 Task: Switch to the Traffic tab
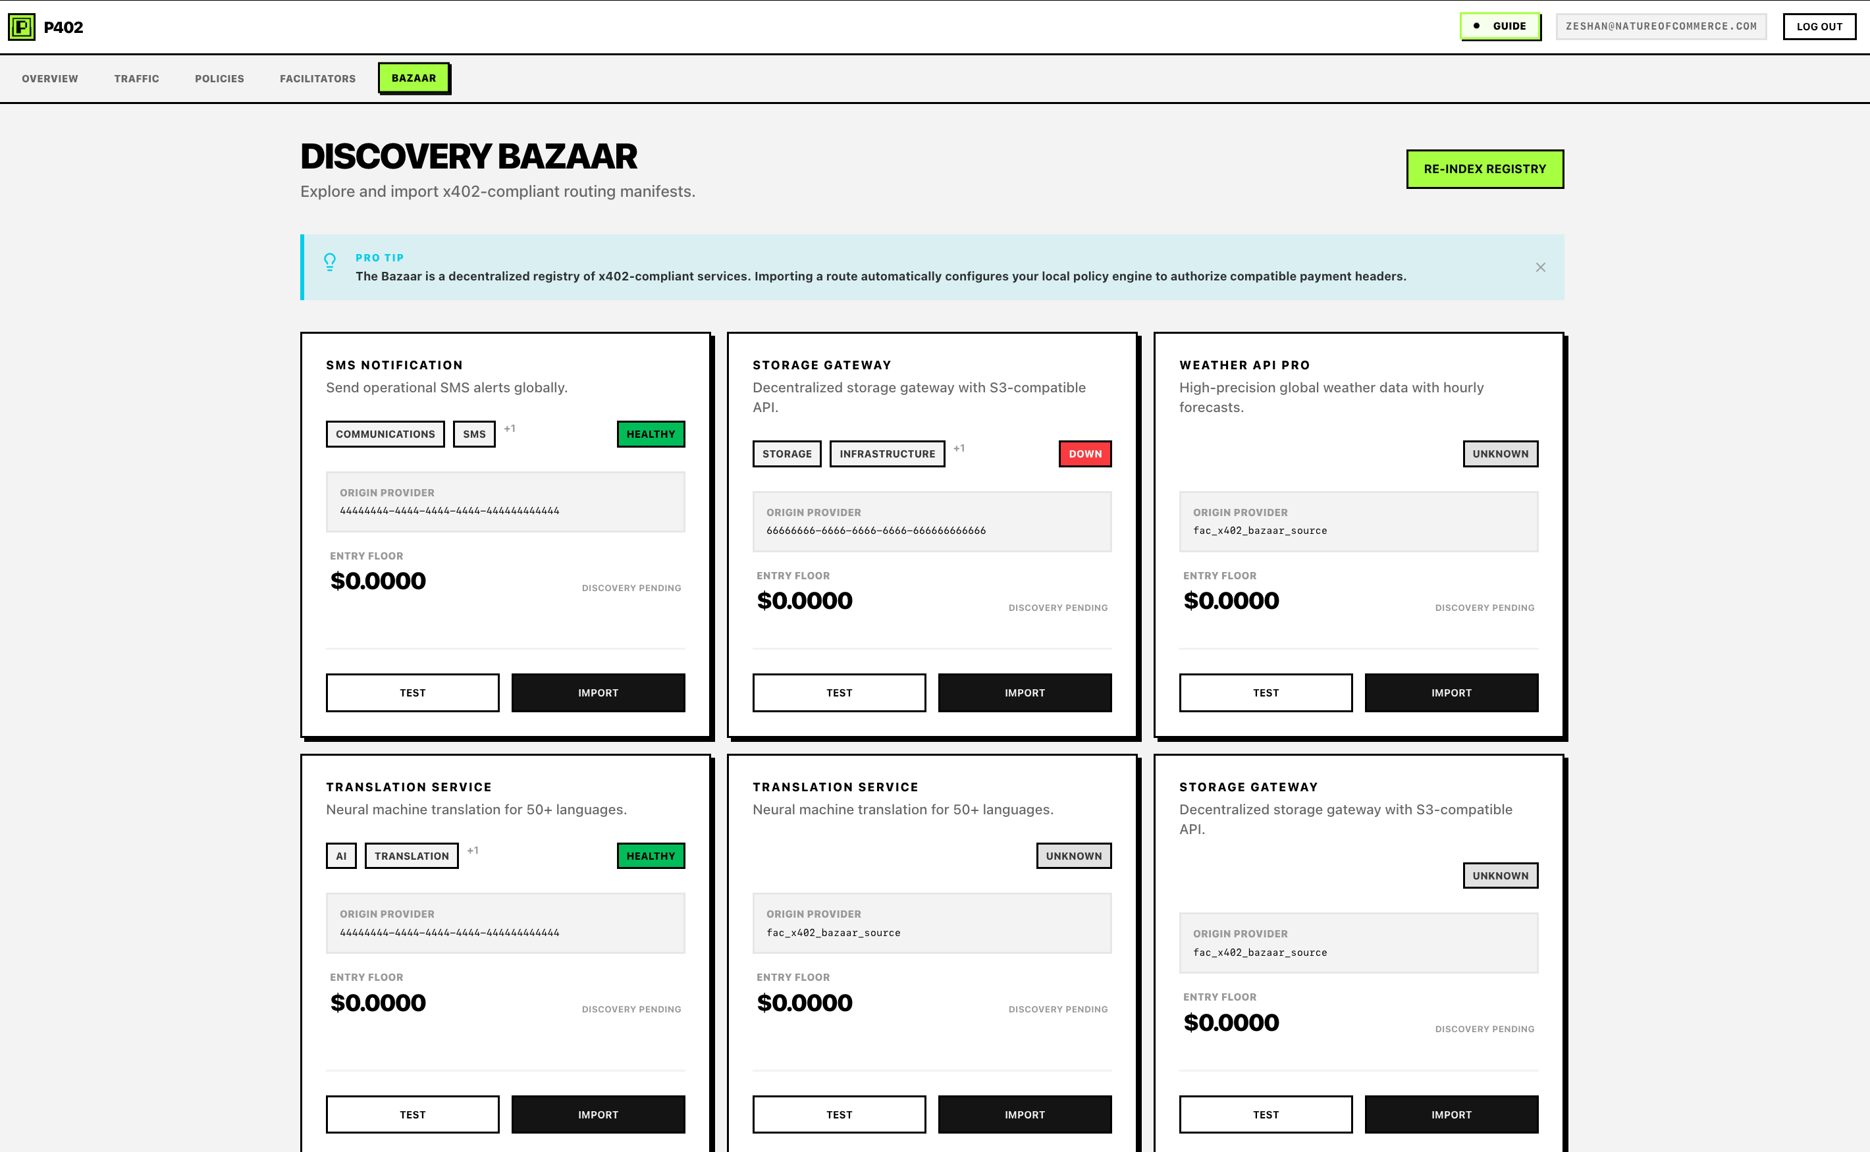[136, 78]
